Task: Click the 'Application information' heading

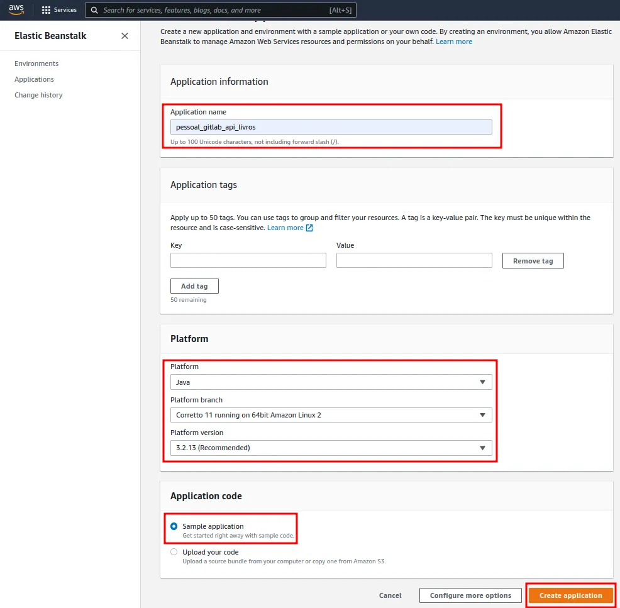Action: point(219,82)
